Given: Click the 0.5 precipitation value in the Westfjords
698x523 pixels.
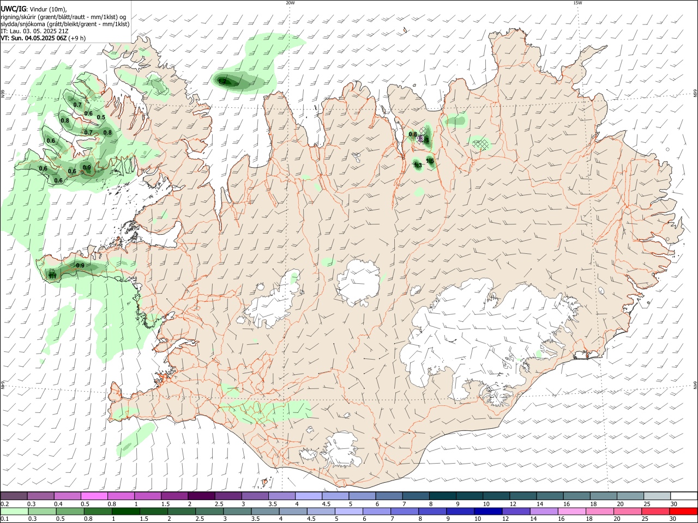Looking at the screenshot, I should point(101,117).
